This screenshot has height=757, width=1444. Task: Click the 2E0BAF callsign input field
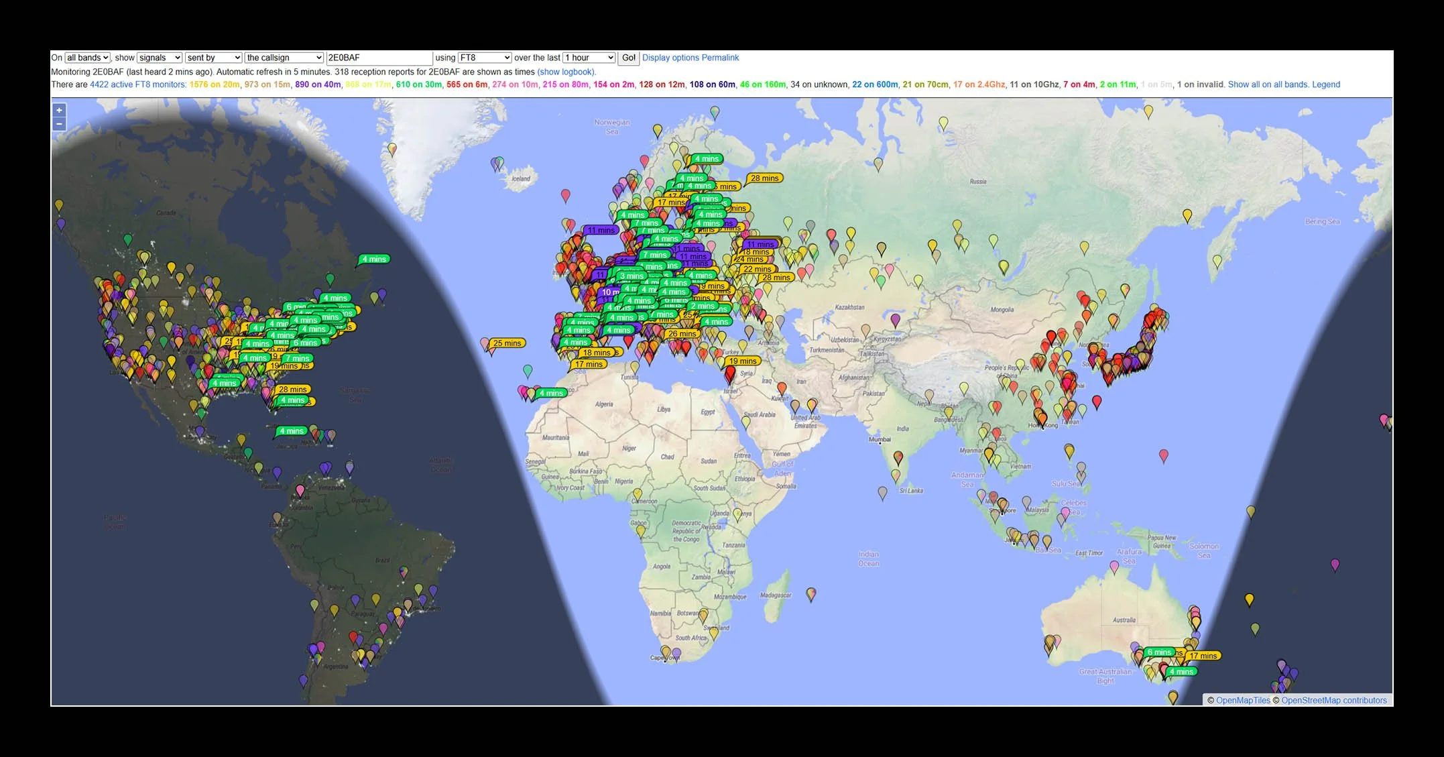(x=378, y=58)
